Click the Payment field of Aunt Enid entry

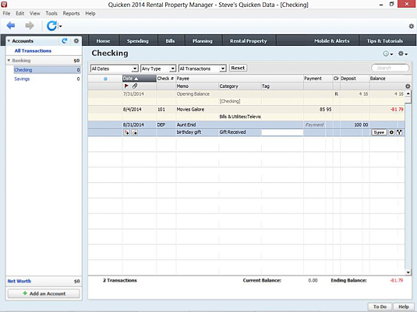tap(314, 124)
